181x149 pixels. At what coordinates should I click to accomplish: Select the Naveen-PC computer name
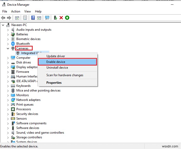click(x=19, y=25)
